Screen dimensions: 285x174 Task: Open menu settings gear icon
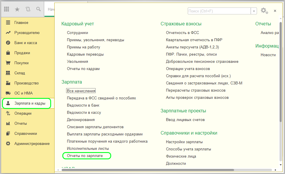click(264, 11)
